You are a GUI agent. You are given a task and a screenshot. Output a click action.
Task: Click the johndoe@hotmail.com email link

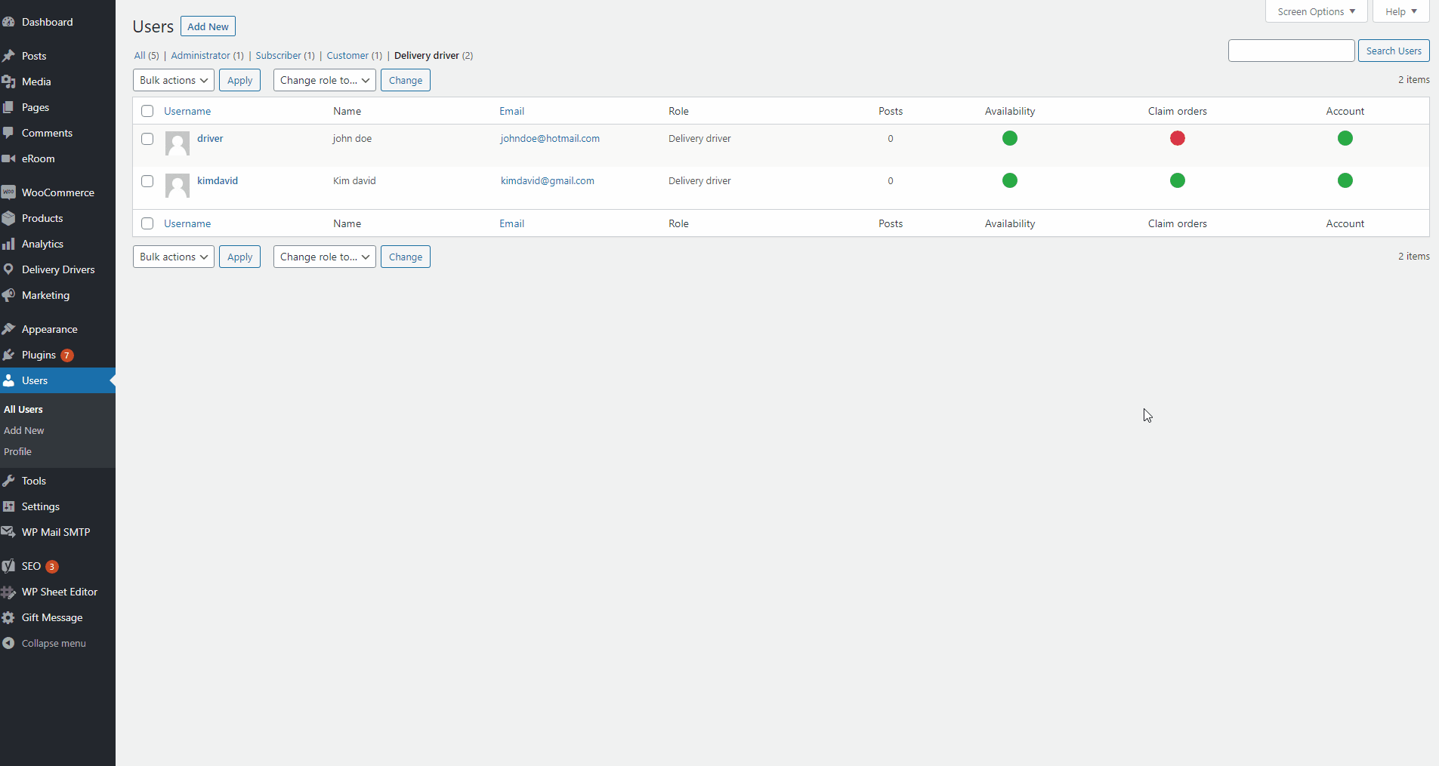click(x=550, y=138)
